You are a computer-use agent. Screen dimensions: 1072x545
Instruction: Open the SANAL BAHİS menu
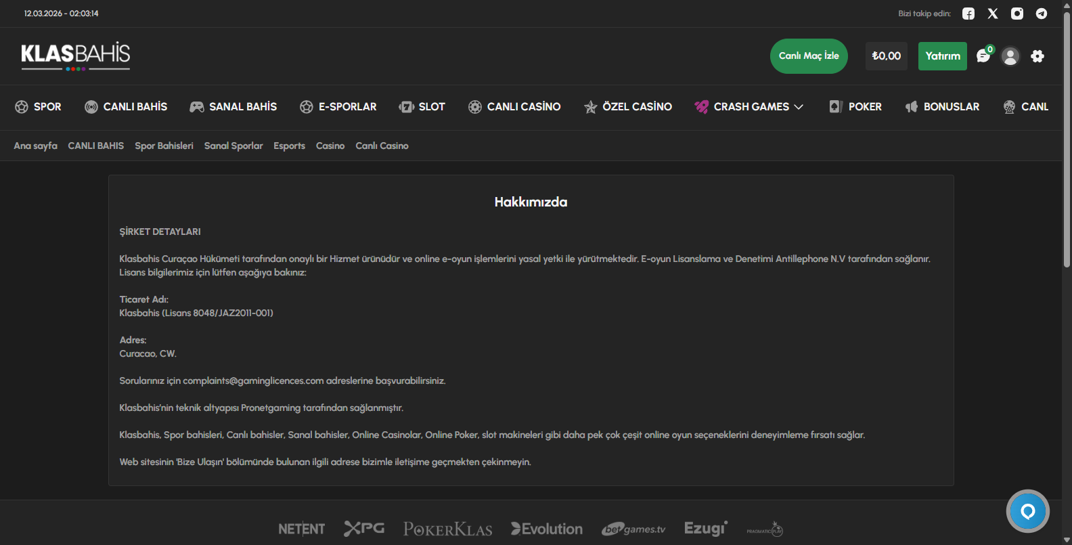[x=233, y=107]
